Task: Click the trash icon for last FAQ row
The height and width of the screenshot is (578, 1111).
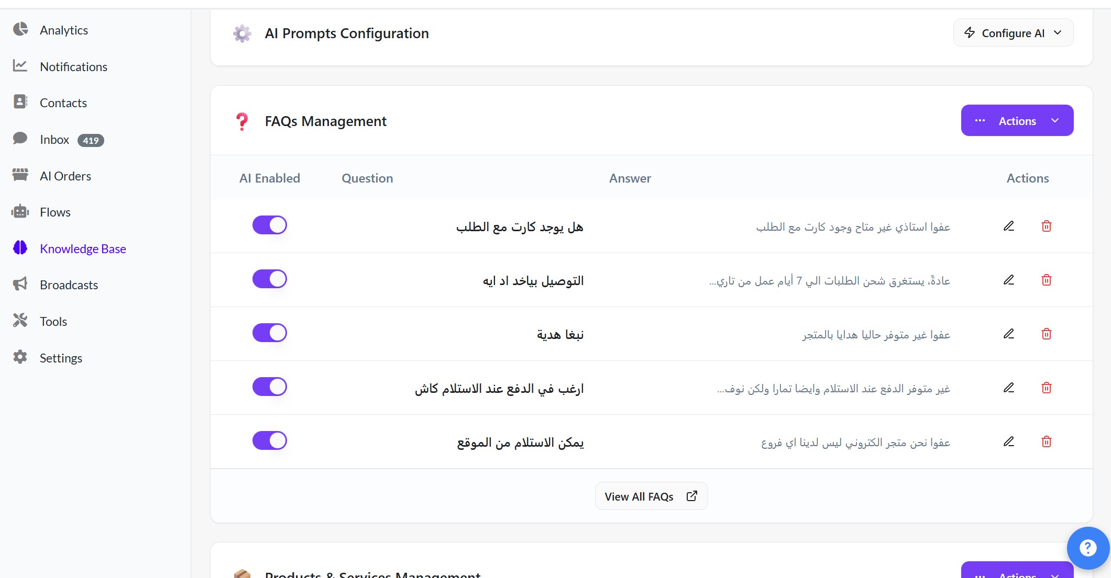Action: click(x=1046, y=441)
